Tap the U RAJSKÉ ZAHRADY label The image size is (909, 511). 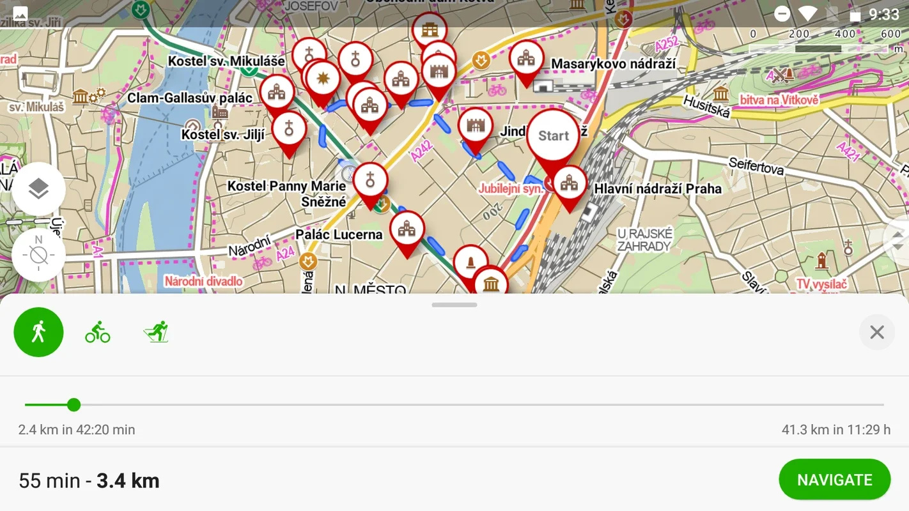tap(644, 240)
